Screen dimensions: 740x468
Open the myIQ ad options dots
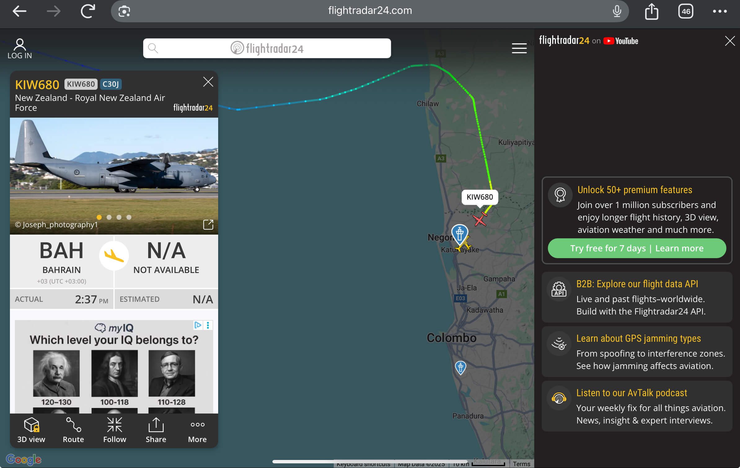208,325
